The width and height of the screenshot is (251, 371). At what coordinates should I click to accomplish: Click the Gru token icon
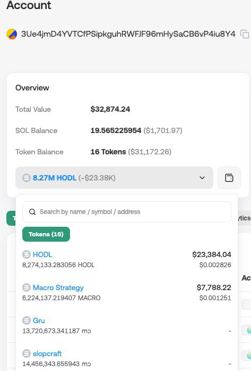point(27,320)
